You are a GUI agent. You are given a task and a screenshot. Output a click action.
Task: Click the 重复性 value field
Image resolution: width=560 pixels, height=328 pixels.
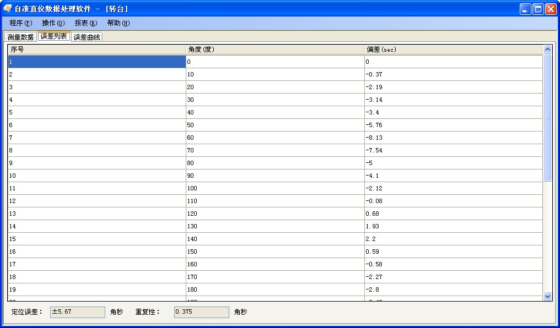tap(201, 312)
